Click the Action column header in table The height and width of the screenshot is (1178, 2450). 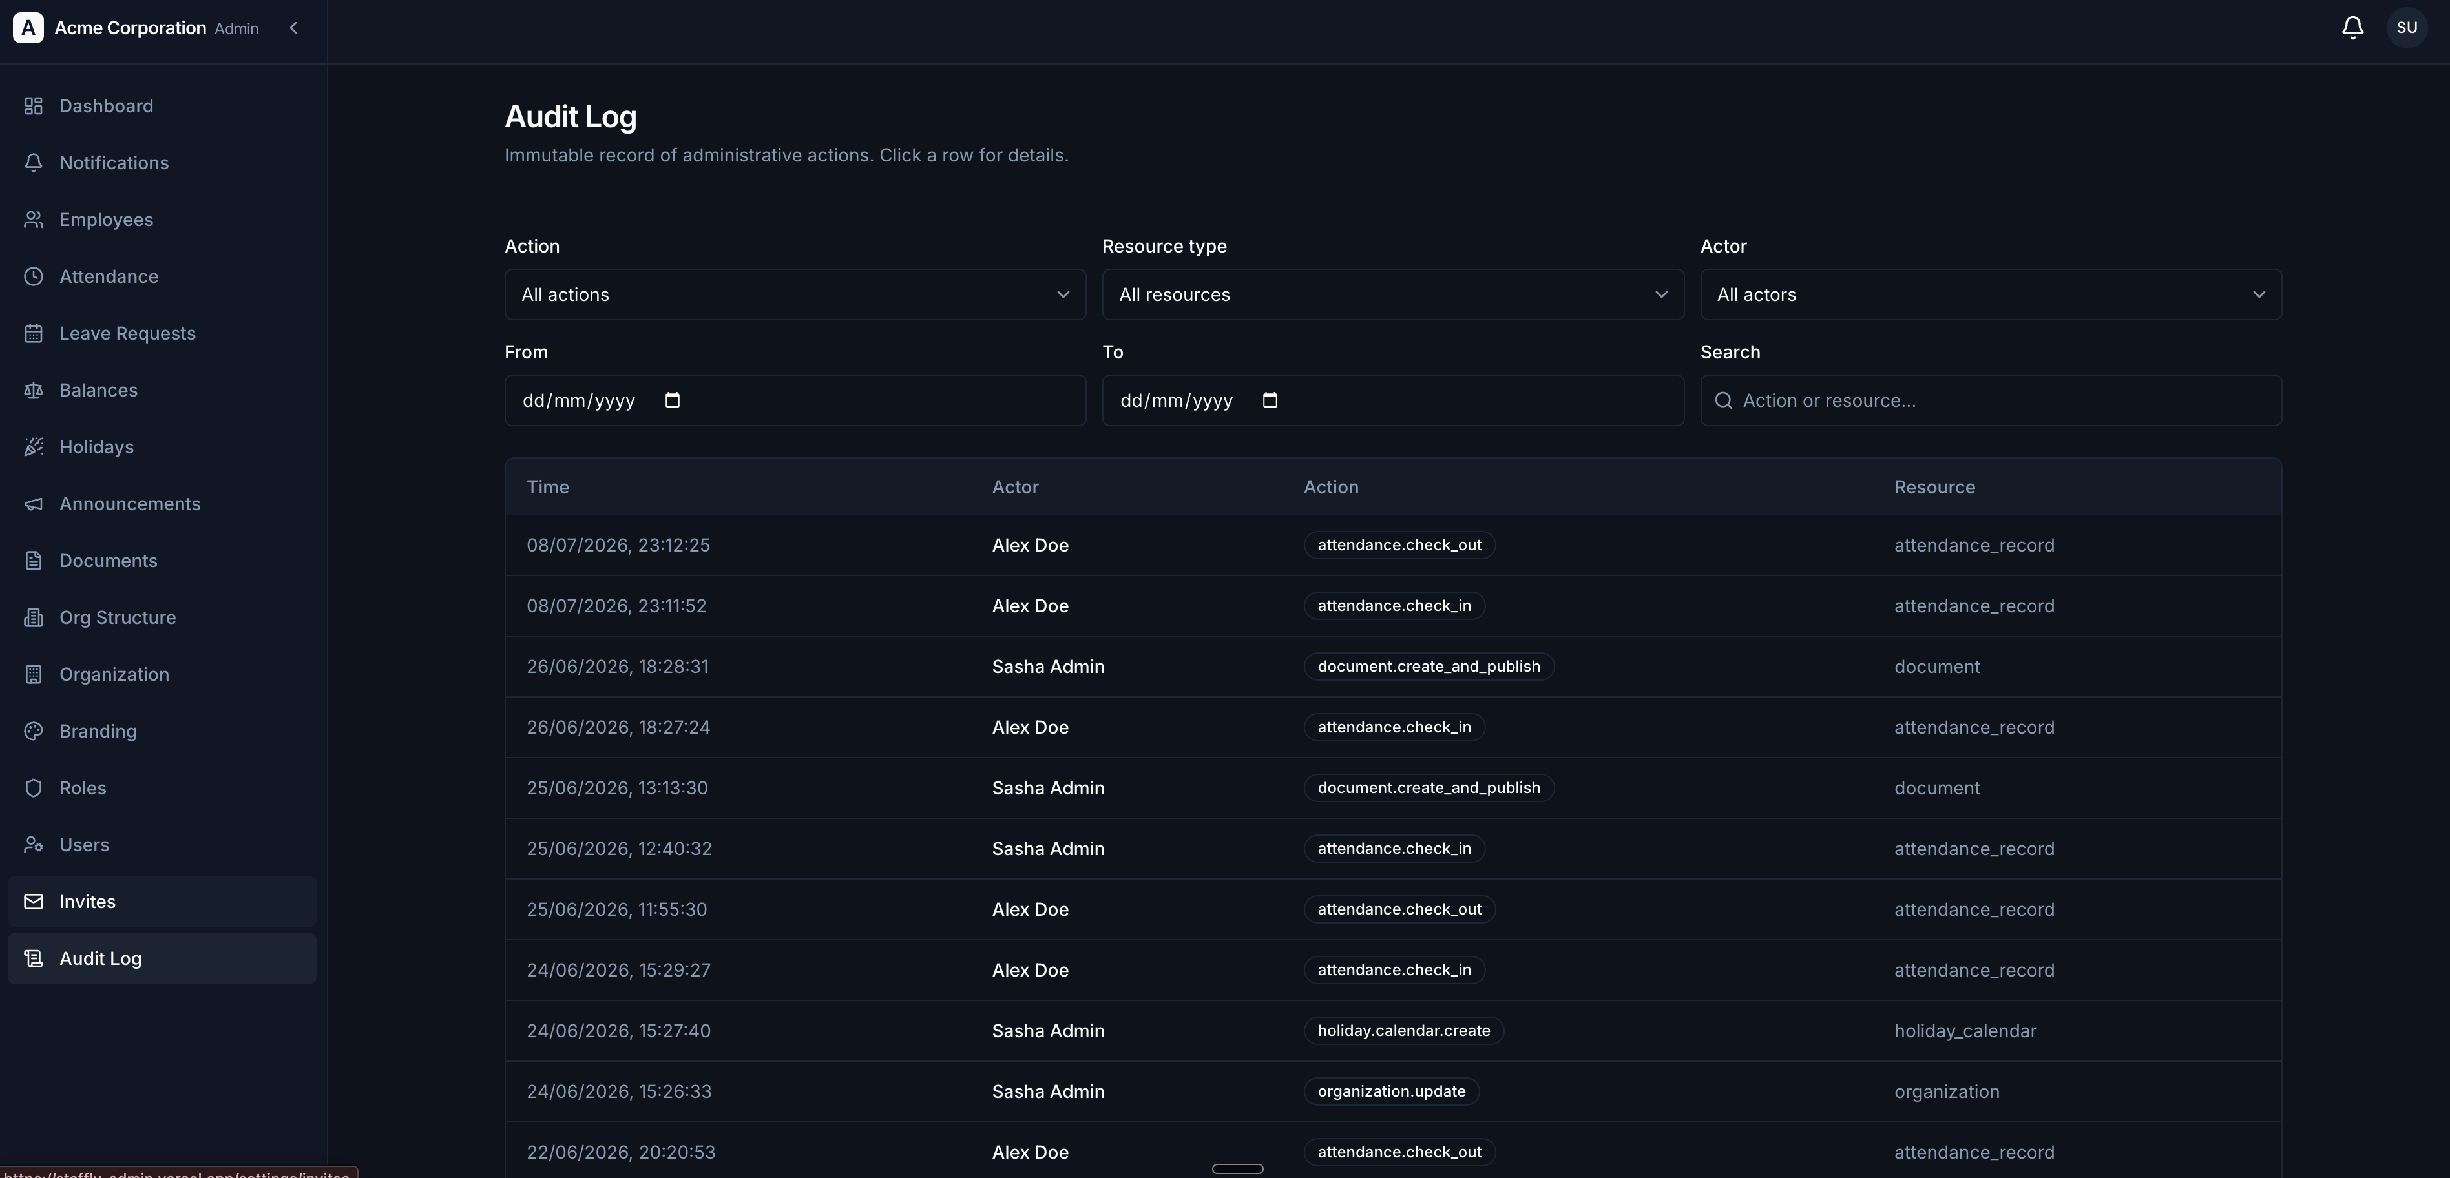tap(1330, 487)
